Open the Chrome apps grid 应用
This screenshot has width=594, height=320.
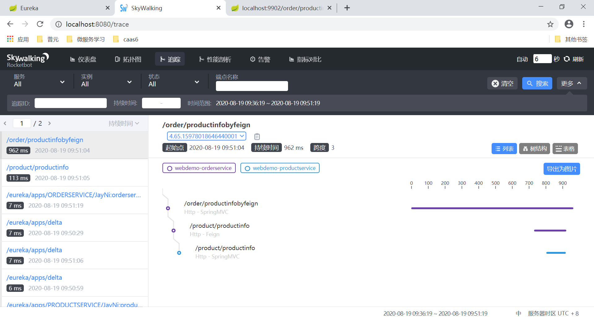click(10, 39)
